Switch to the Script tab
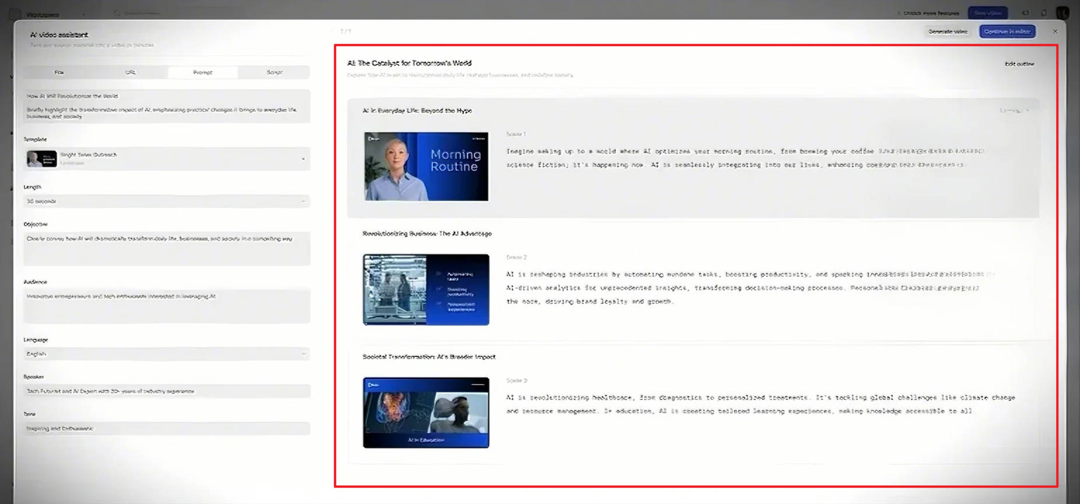The image size is (1080, 504). [274, 72]
